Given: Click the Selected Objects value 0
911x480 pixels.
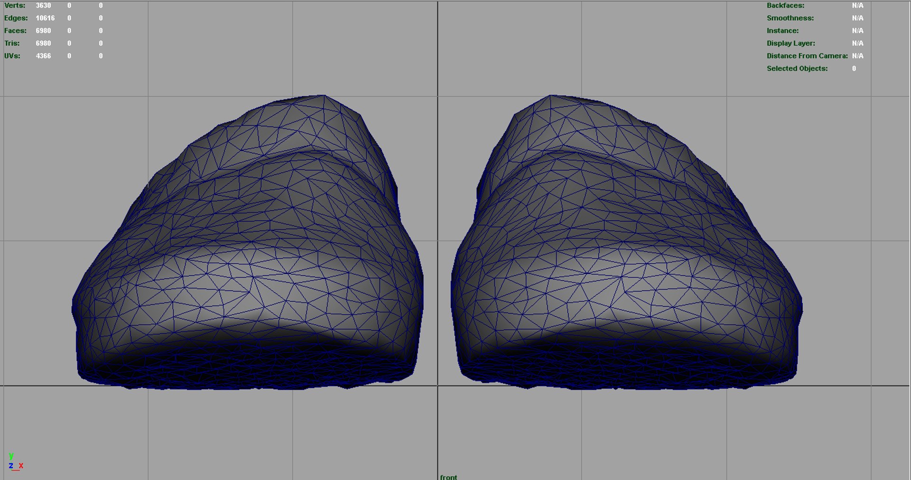Looking at the screenshot, I should (x=854, y=68).
